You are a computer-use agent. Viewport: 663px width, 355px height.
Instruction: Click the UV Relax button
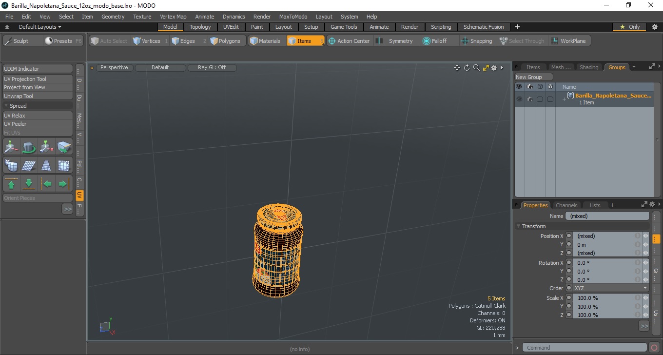coord(38,116)
